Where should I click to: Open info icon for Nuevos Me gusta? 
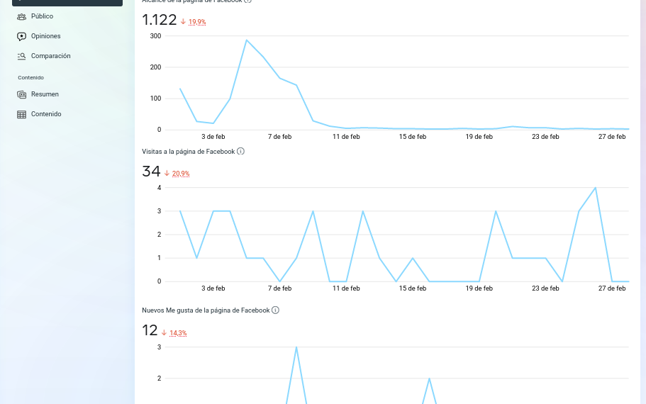275,310
